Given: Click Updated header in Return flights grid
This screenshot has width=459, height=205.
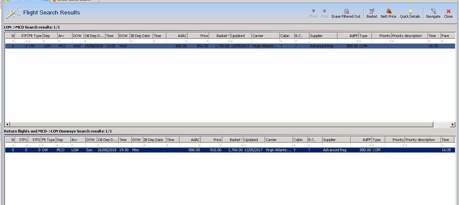Looking at the screenshot, I should click(254, 140).
